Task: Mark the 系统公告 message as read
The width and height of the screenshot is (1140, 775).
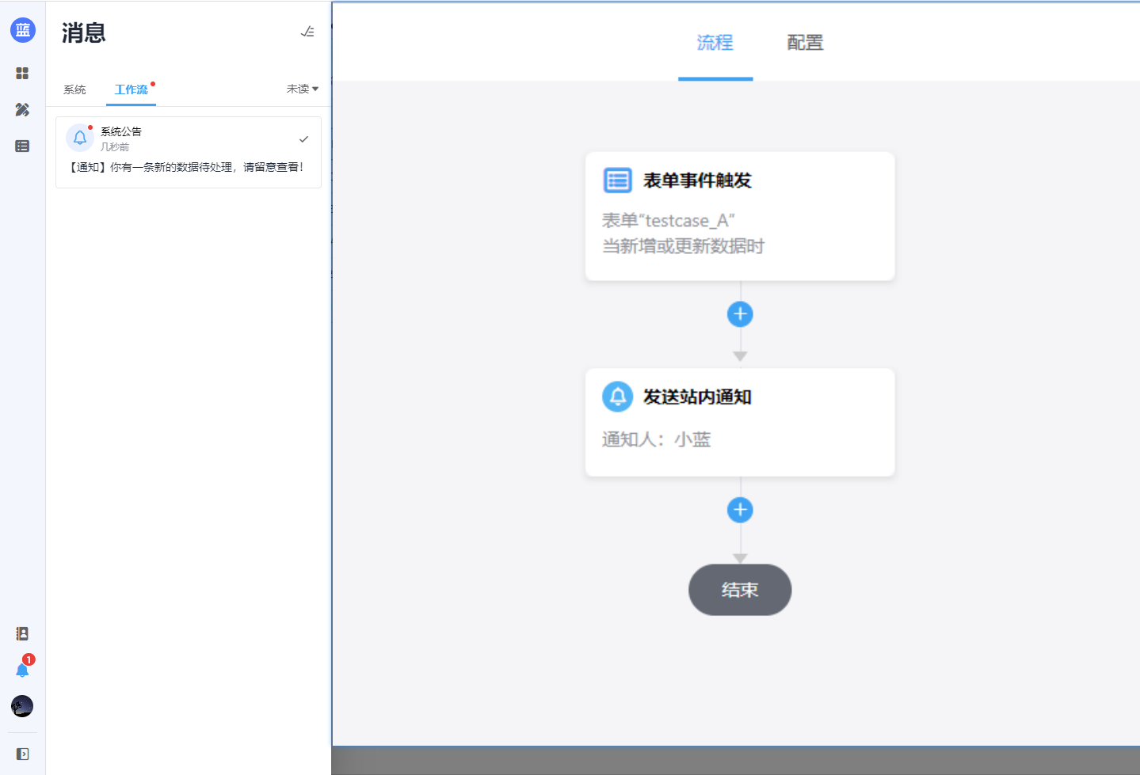Action: coord(303,139)
